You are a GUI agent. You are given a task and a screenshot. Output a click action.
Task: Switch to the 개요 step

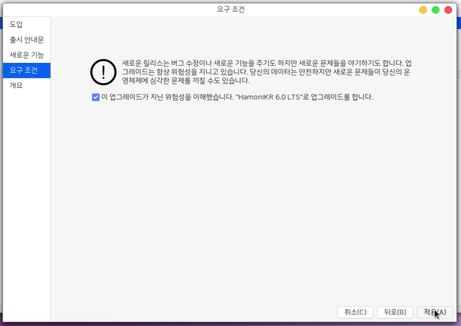[x=16, y=86]
